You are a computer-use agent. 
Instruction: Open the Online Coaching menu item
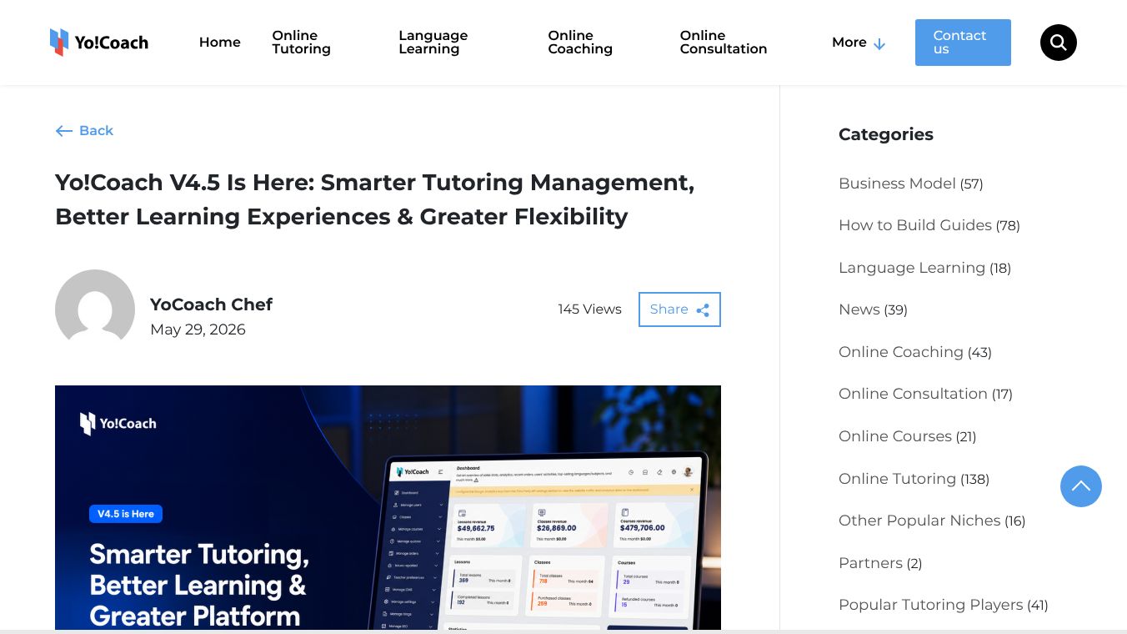point(580,43)
